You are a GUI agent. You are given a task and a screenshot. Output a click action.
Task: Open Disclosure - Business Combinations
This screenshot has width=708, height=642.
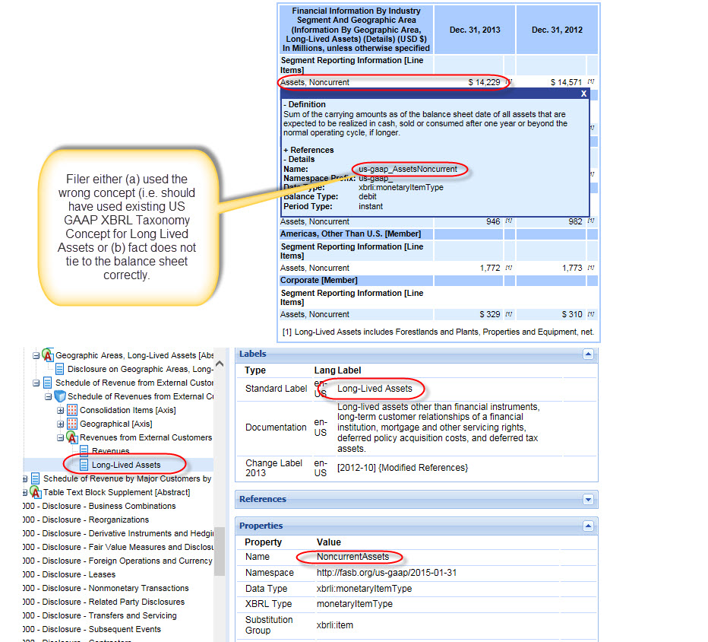click(x=100, y=506)
